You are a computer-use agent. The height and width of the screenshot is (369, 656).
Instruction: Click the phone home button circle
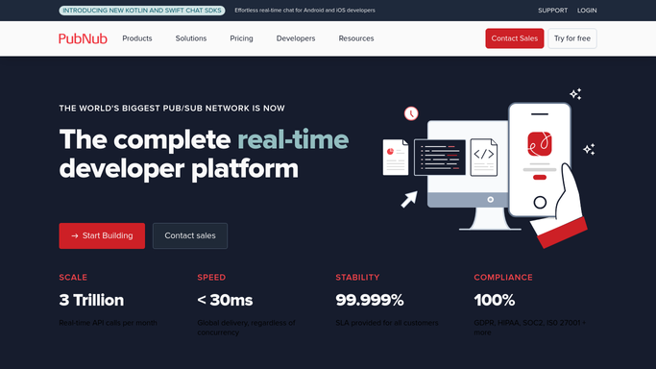pyautogui.click(x=540, y=203)
